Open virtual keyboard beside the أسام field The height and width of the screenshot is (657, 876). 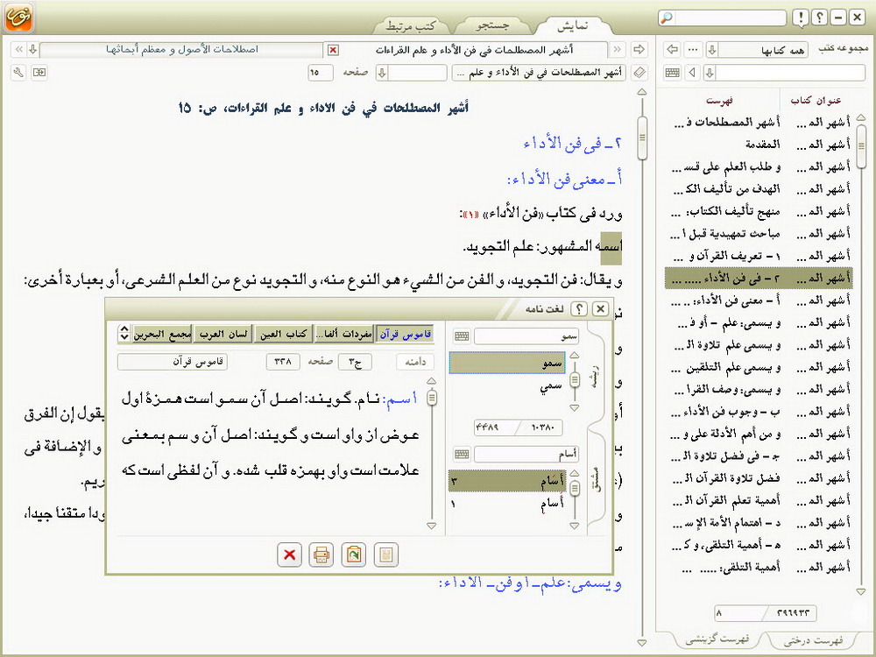pyautogui.click(x=462, y=454)
